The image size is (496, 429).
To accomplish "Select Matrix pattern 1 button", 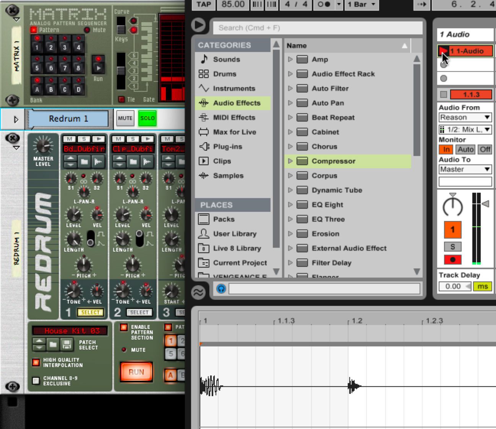I will [x=37, y=45].
